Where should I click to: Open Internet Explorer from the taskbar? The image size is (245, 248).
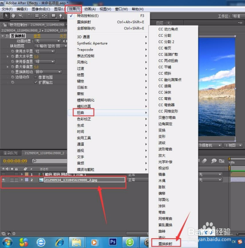[x=60, y=242]
